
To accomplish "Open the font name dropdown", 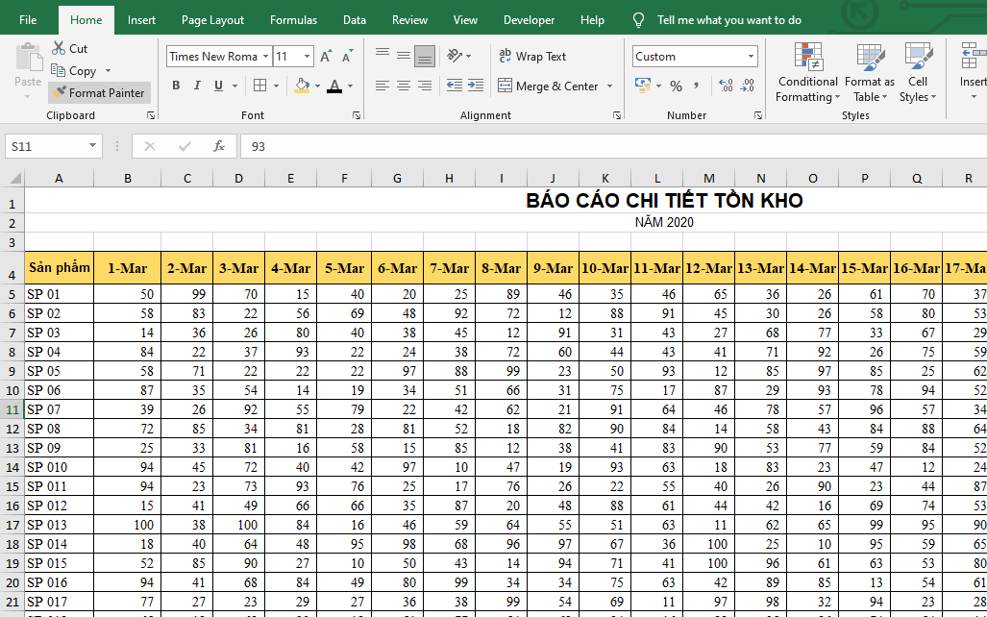I will tap(266, 57).
